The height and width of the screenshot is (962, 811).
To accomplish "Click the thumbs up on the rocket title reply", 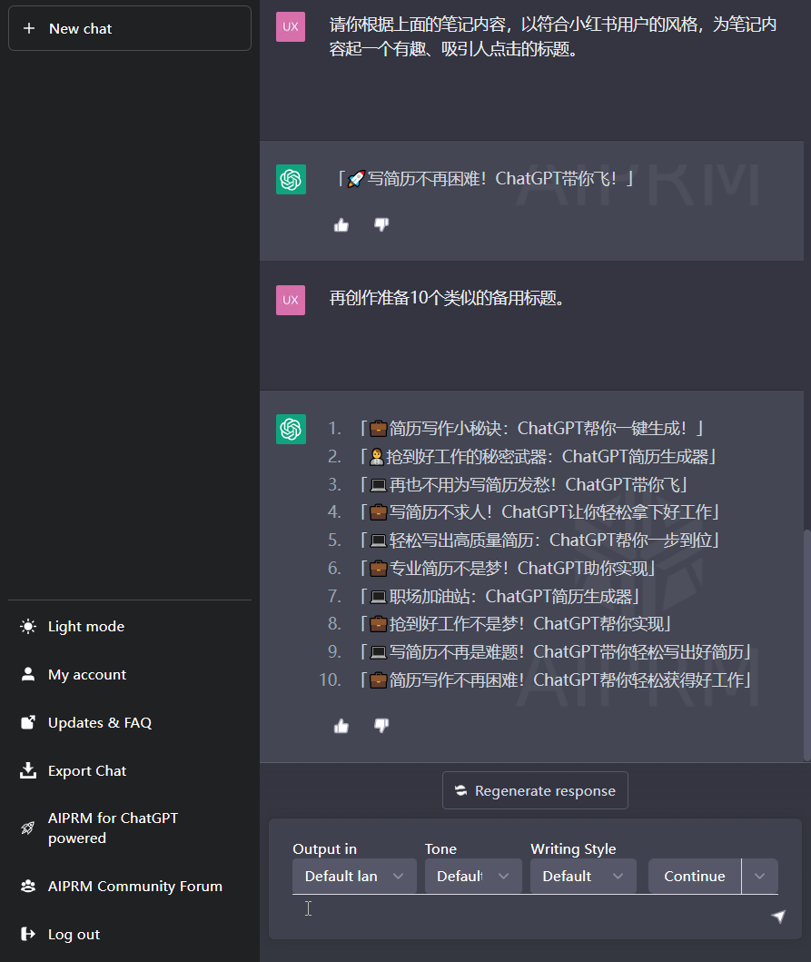I will 341,225.
